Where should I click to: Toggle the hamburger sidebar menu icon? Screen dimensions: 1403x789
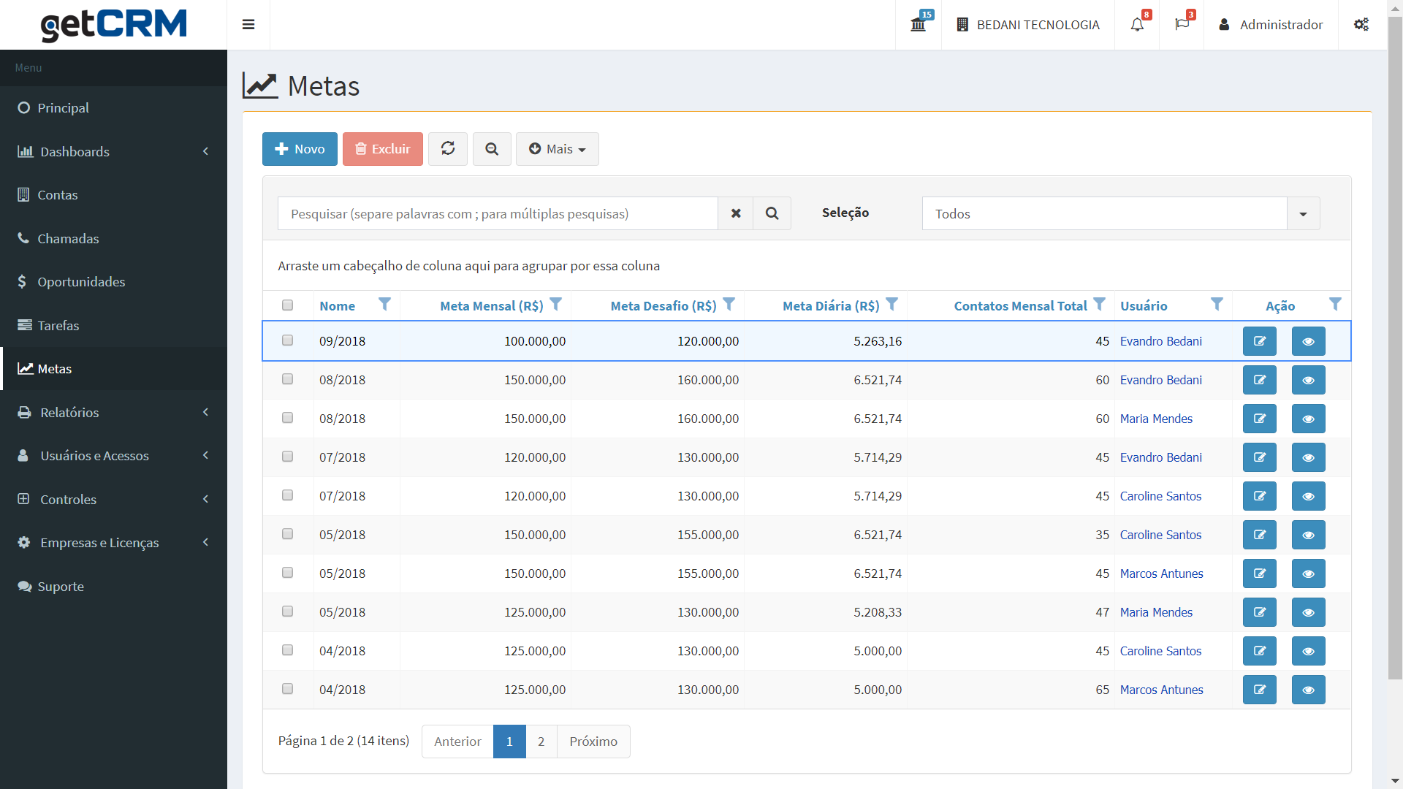click(248, 25)
